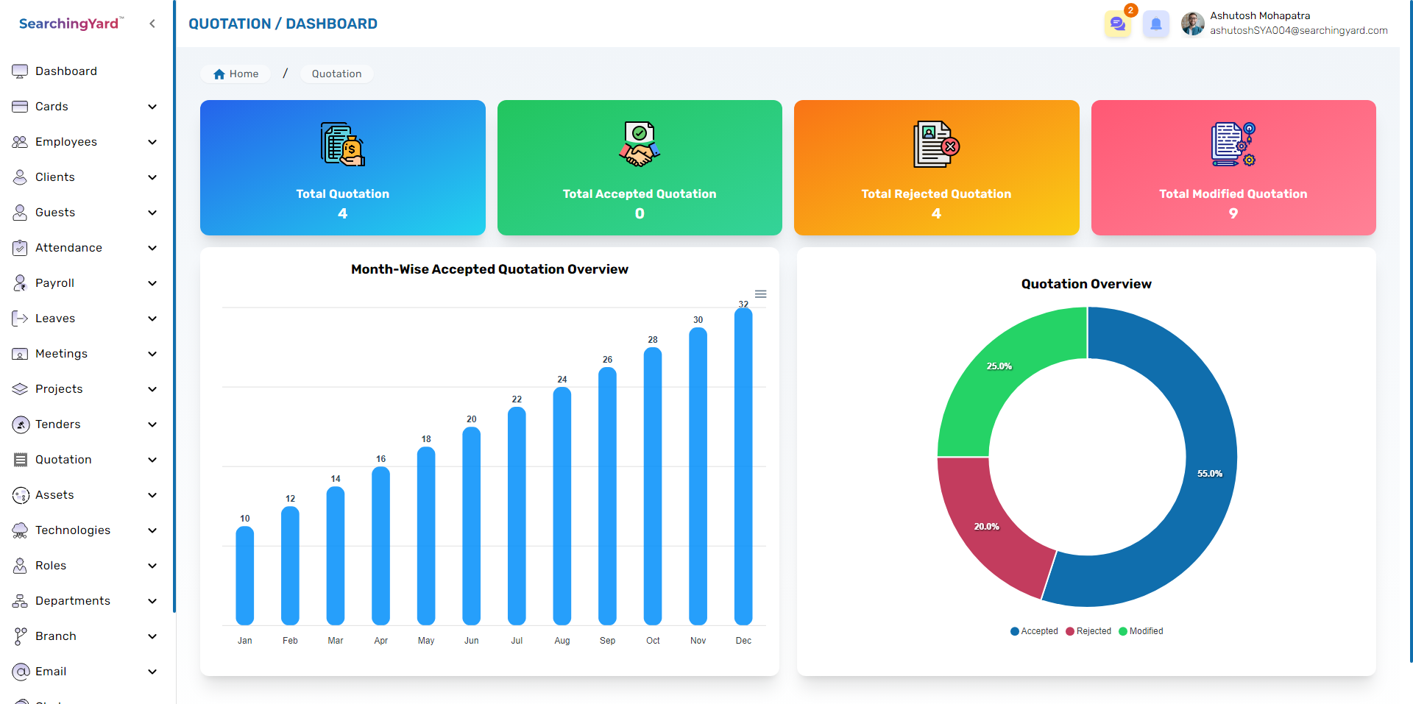Toggle the Rejected series in the legend
The width and height of the screenshot is (1413, 704).
point(1088,631)
